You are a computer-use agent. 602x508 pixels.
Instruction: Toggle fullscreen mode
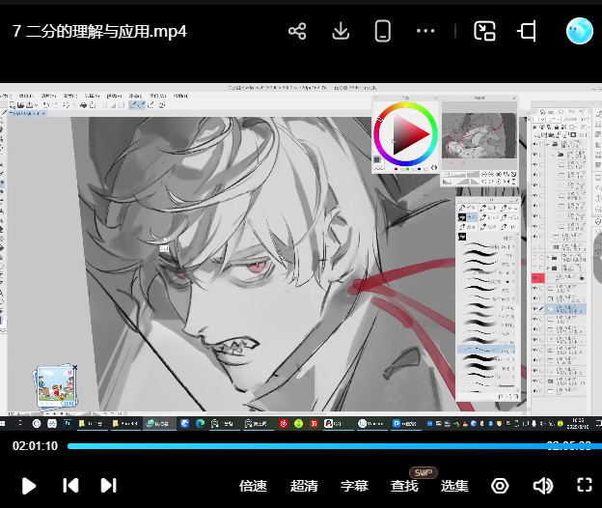click(584, 486)
